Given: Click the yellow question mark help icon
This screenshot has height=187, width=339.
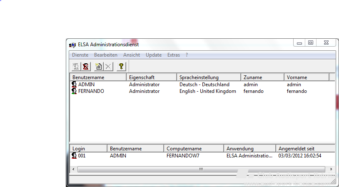Looking at the screenshot, I should click(121, 66).
